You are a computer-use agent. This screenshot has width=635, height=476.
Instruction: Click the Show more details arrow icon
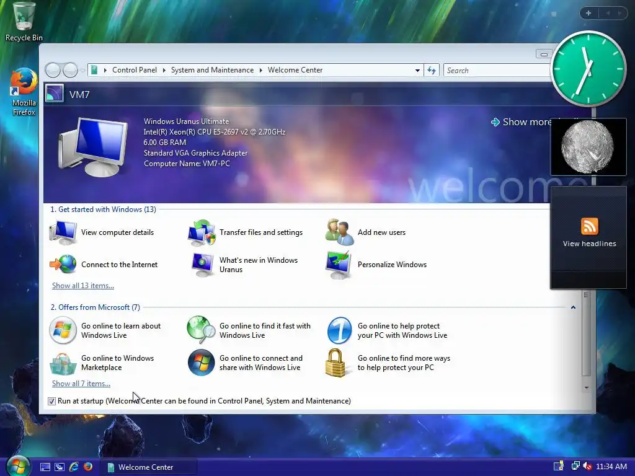point(495,122)
